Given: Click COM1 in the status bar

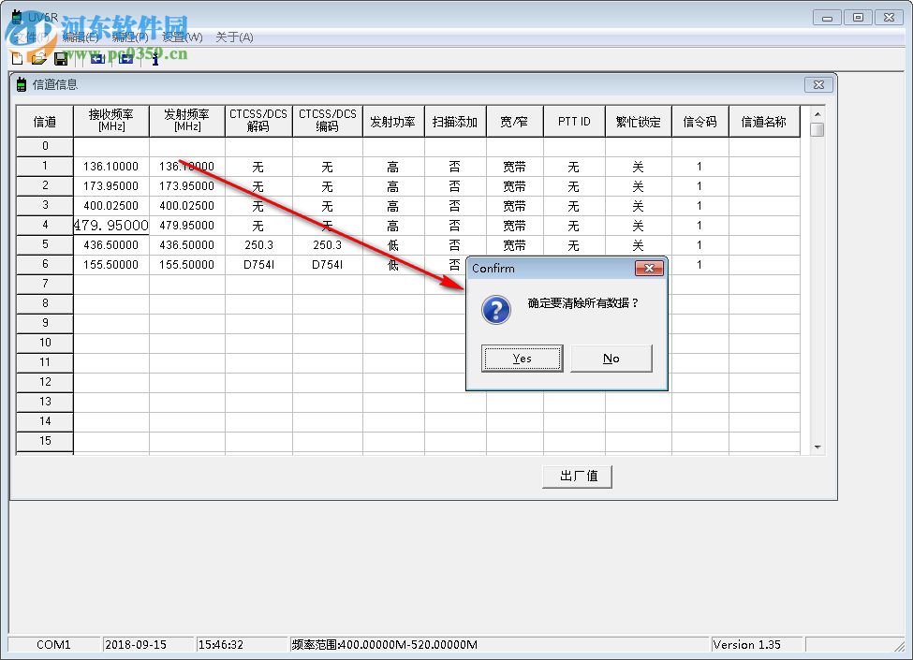Looking at the screenshot, I should tap(53, 645).
